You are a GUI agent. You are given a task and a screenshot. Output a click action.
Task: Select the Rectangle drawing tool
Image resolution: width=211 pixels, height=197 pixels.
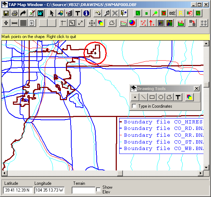coord(152,97)
